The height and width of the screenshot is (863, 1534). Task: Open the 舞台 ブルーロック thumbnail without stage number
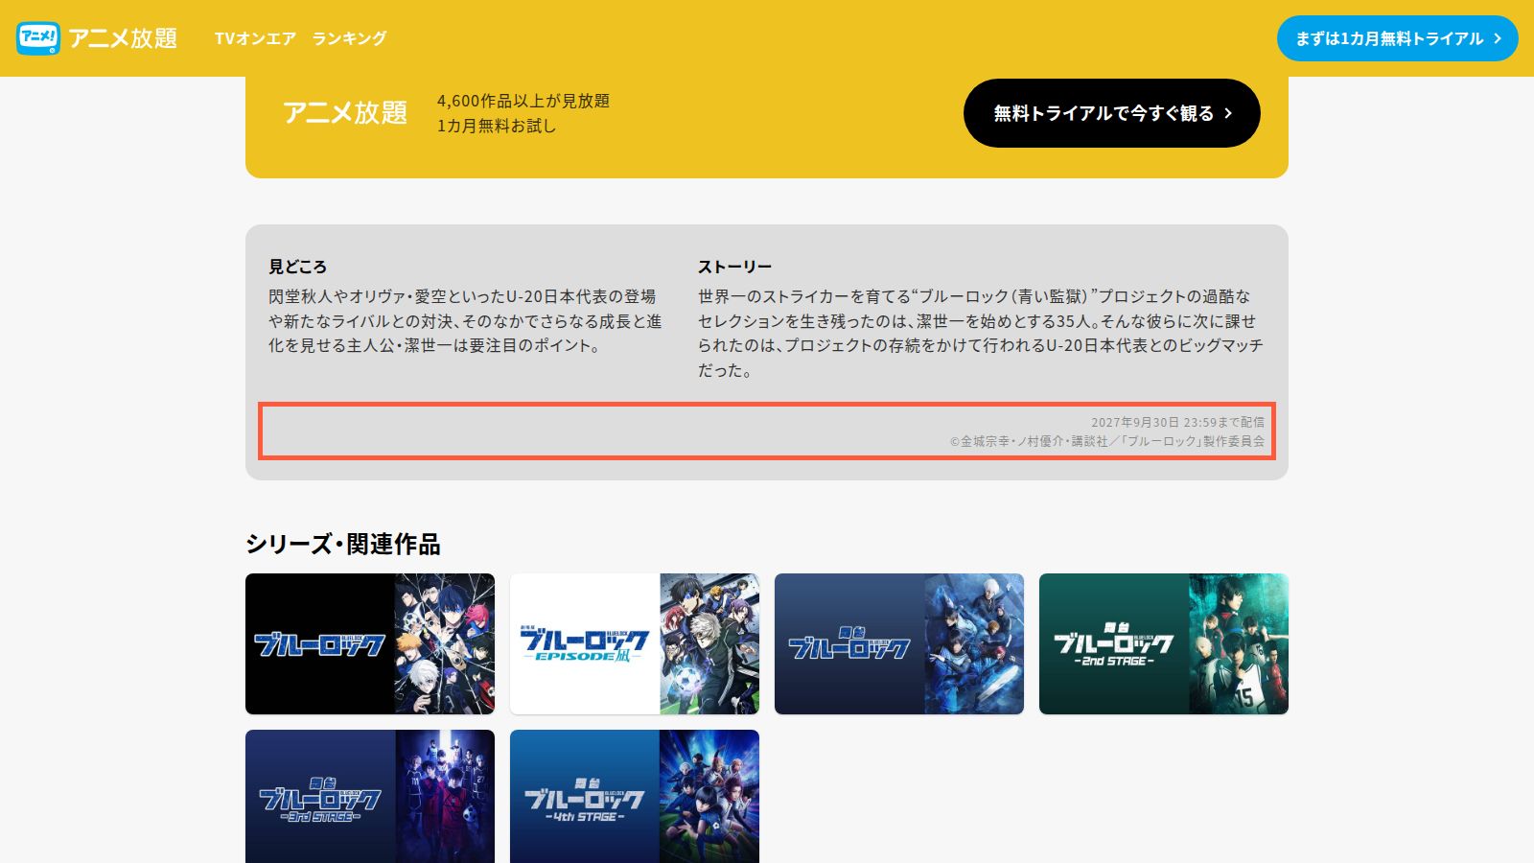[x=899, y=644]
